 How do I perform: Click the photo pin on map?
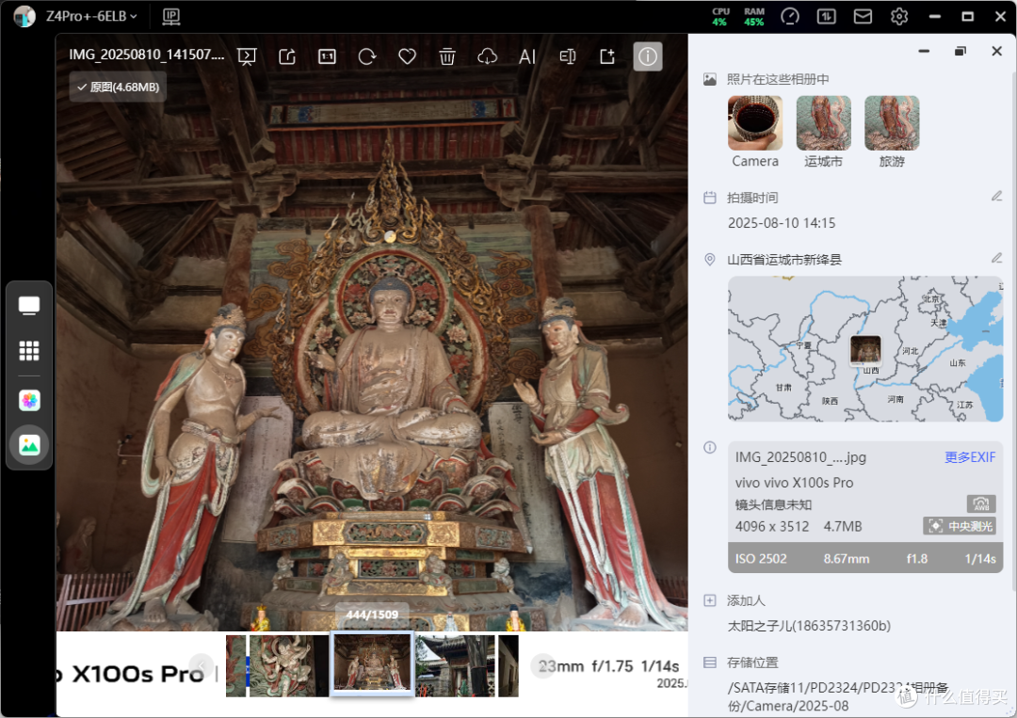[866, 350]
